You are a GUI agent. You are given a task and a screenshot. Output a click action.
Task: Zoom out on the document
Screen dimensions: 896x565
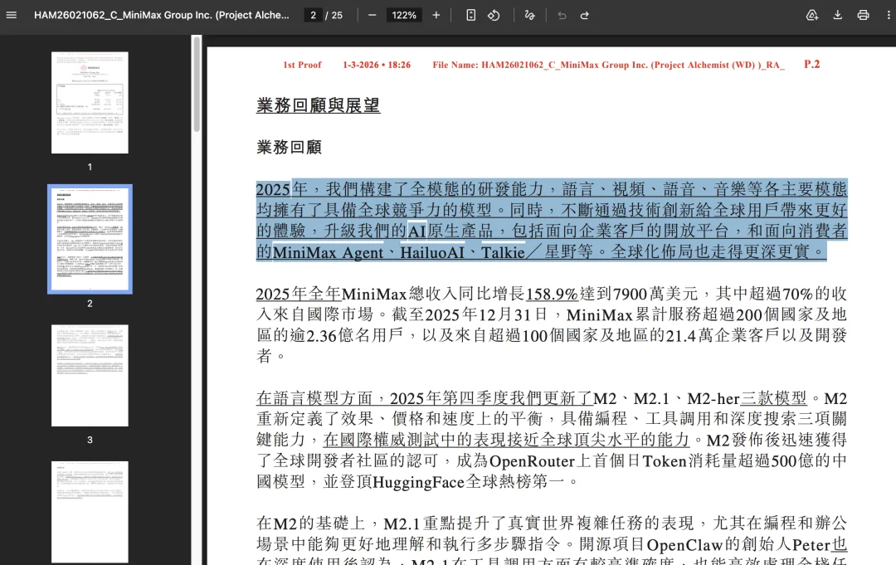[x=371, y=14]
